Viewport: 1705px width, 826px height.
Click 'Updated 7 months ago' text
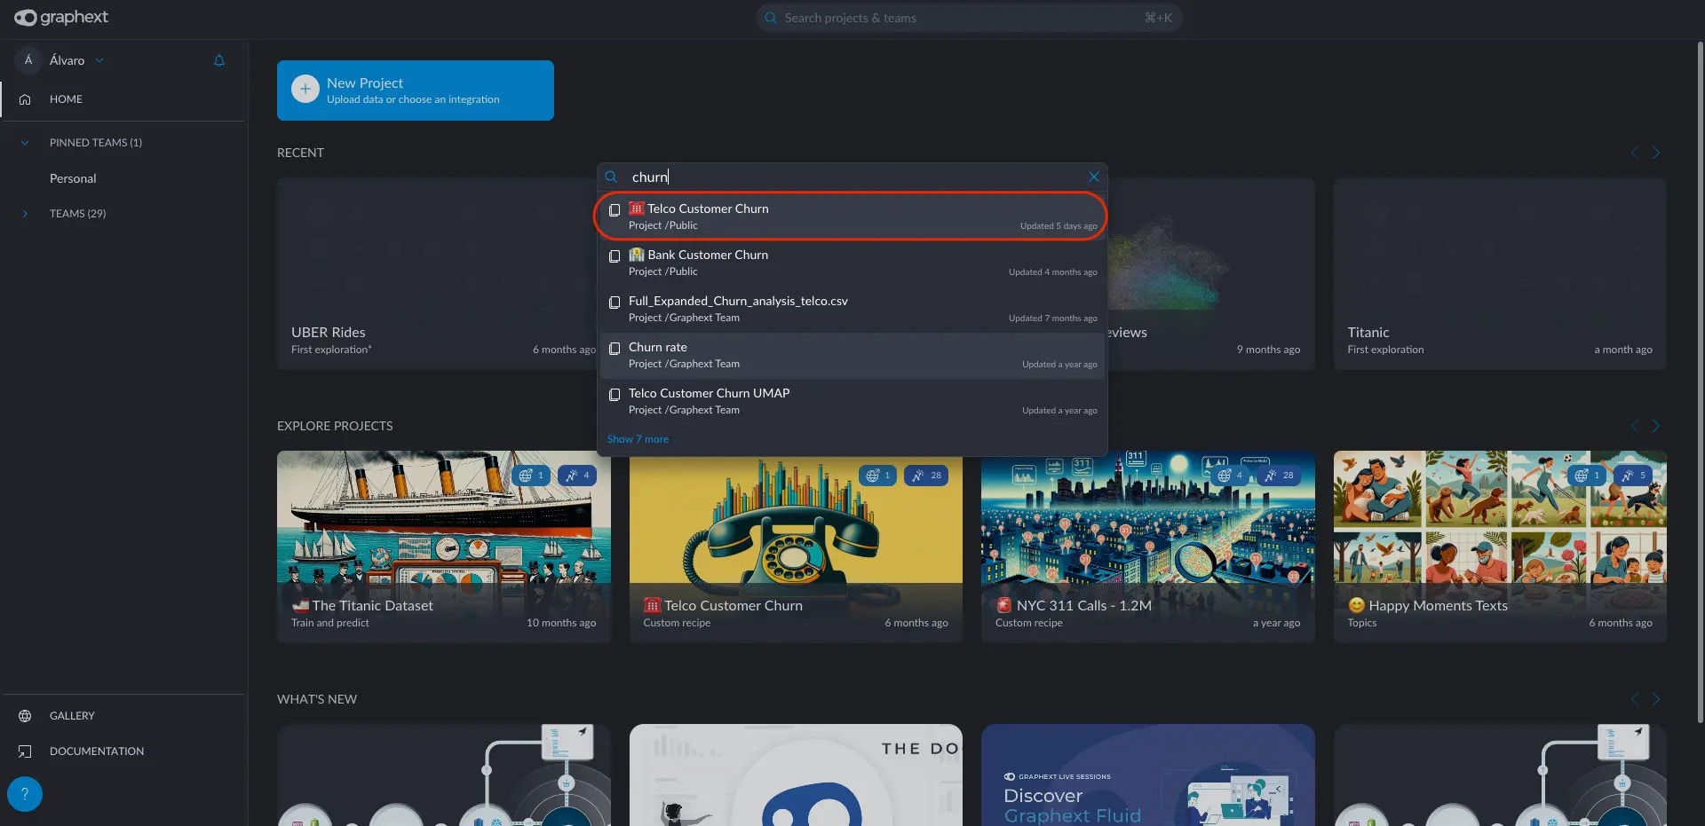pos(1052,319)
